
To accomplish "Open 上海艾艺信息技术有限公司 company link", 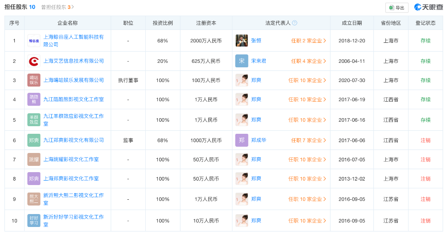I will (x=74, y=61).
